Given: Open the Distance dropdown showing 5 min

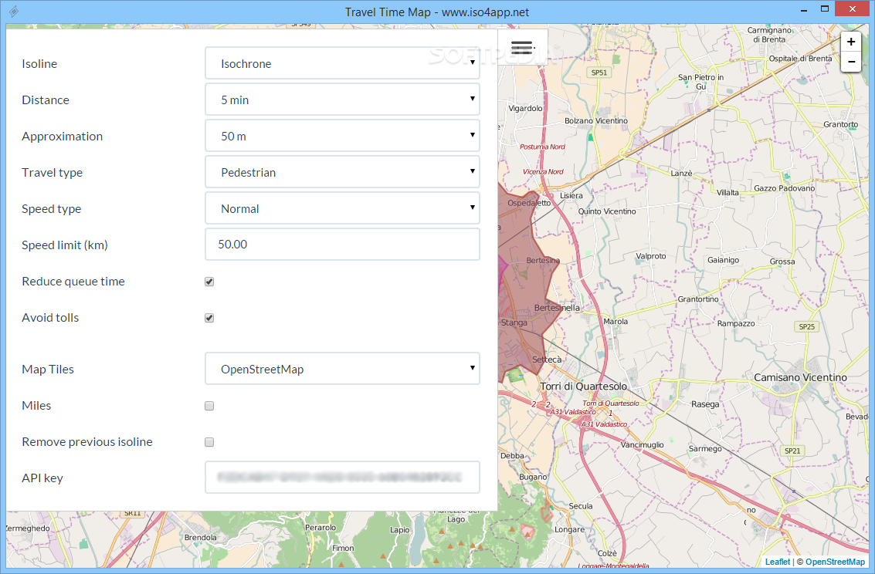Looking at the screenshot, I should point(342,100).
